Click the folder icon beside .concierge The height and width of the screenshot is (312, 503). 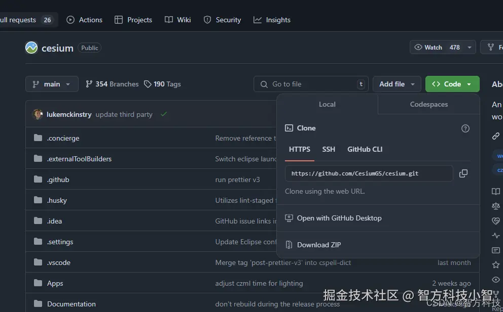(x=38, y=138)
